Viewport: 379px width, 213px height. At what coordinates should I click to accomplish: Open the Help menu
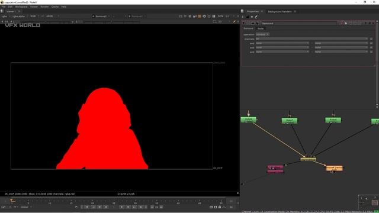64,7
